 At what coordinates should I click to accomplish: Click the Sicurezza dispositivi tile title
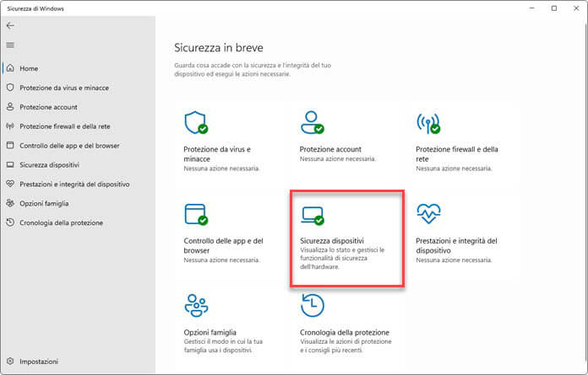[332, 241]
